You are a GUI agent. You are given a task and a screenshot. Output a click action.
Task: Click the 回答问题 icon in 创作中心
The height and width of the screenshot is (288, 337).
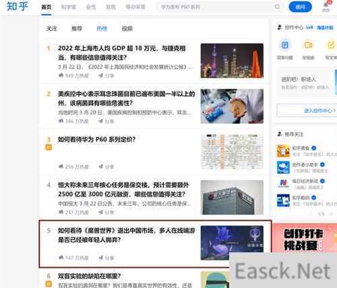[285, 45]
